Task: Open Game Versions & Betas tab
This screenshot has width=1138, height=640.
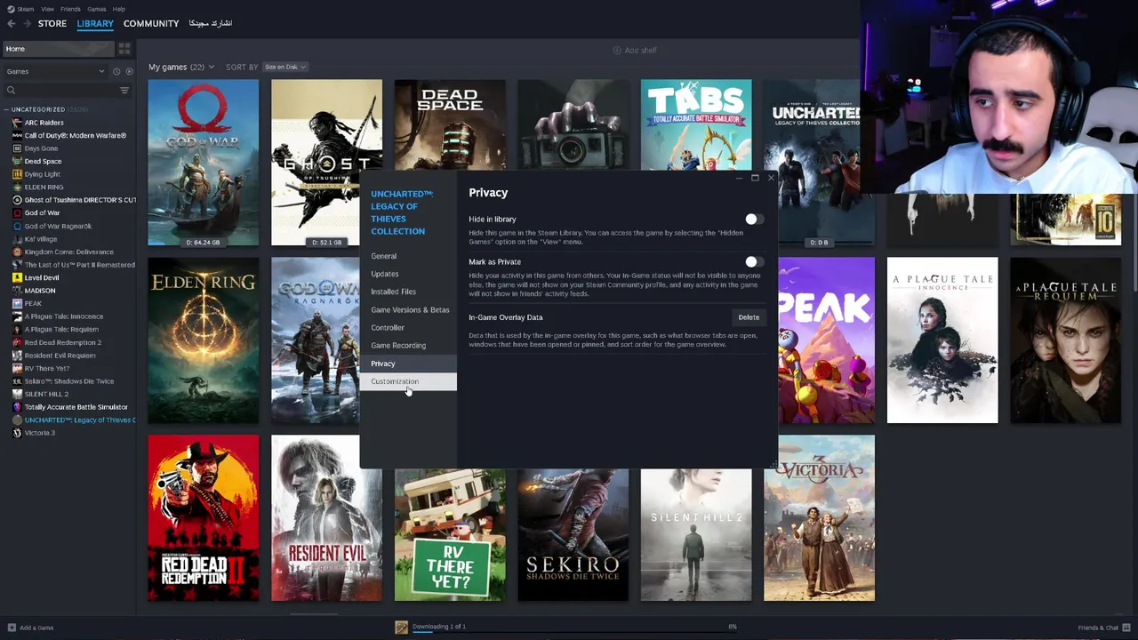Action: point(410,309)
